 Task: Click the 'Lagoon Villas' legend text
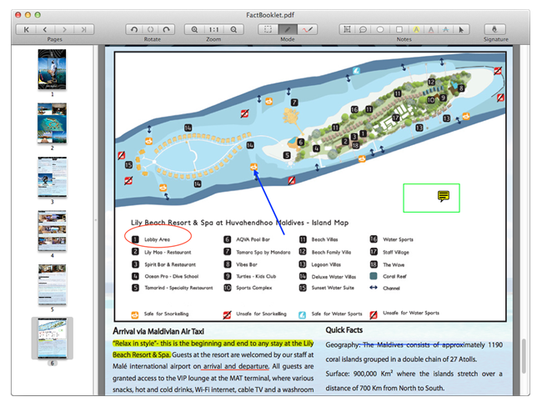[326, 264]
